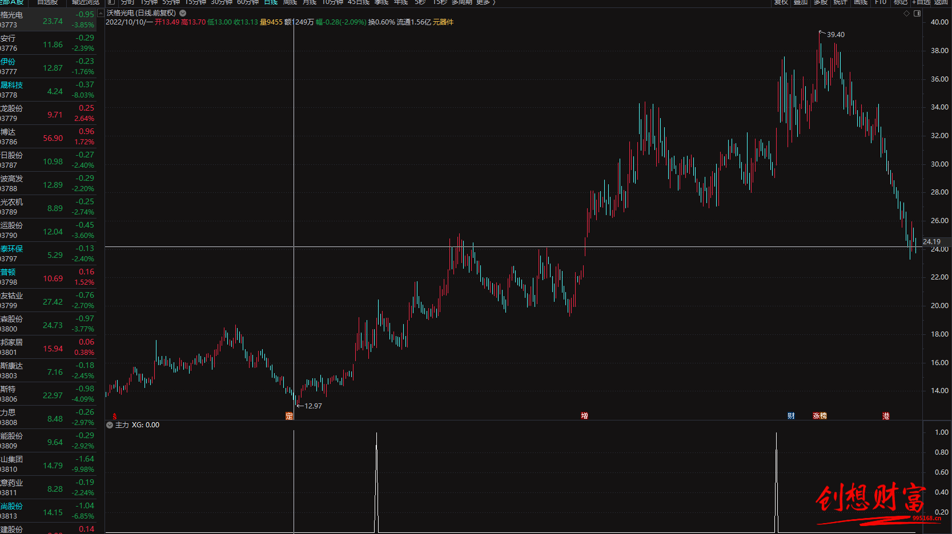Add stock via the +自选 button
Viewport: 952px width, 534px height.
coord(921,2)
